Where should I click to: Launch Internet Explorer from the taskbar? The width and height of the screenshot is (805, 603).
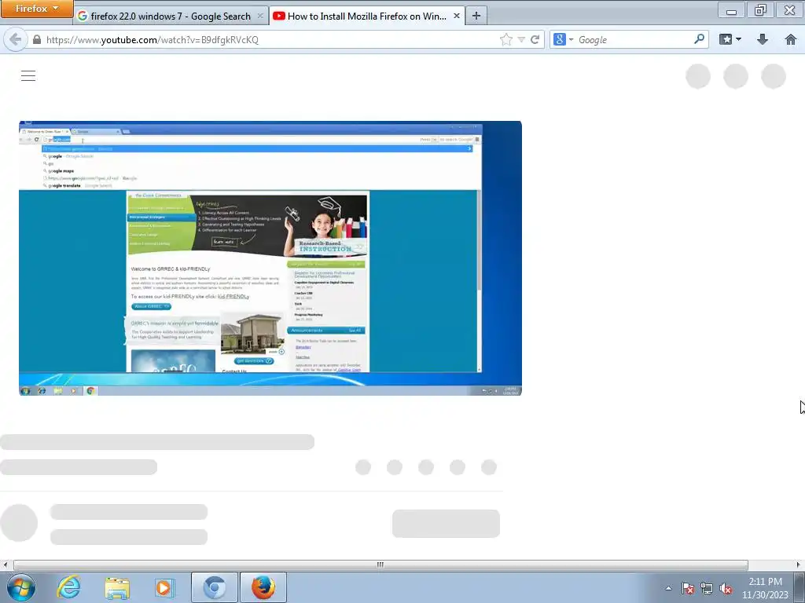[x=68, y=587]
